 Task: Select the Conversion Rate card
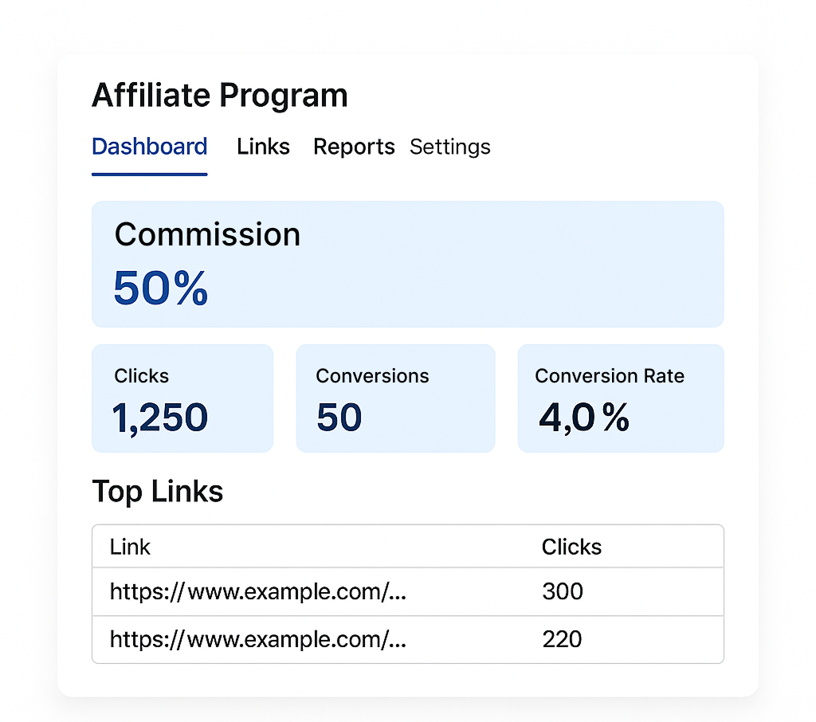(621, 398)
